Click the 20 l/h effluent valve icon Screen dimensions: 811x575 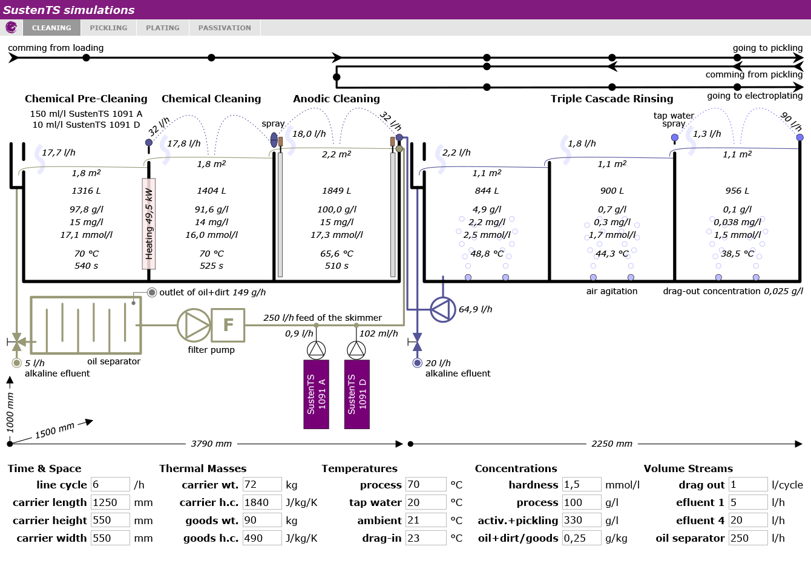[x=417, y=342]
